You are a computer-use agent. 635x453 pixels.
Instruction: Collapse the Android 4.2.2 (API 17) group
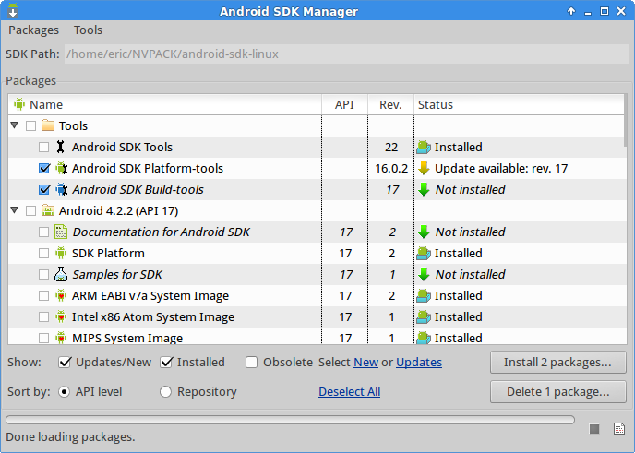14,210
